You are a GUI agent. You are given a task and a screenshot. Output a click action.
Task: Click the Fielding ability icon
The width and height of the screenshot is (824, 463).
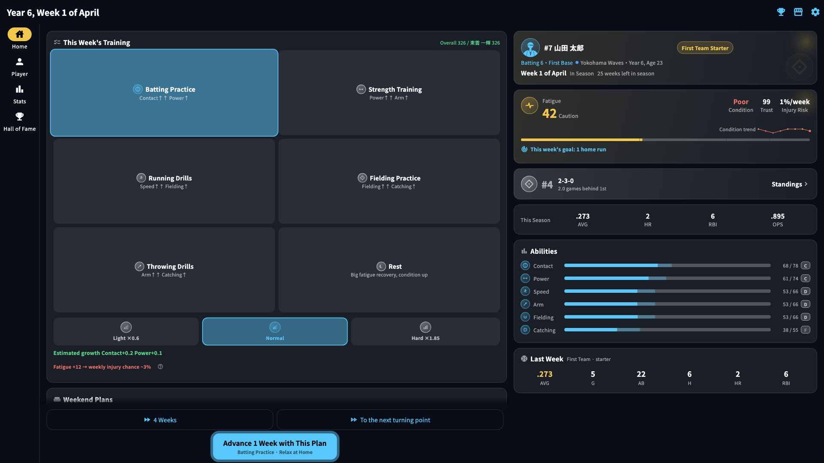pyautogui.click(x=525, y=317)
